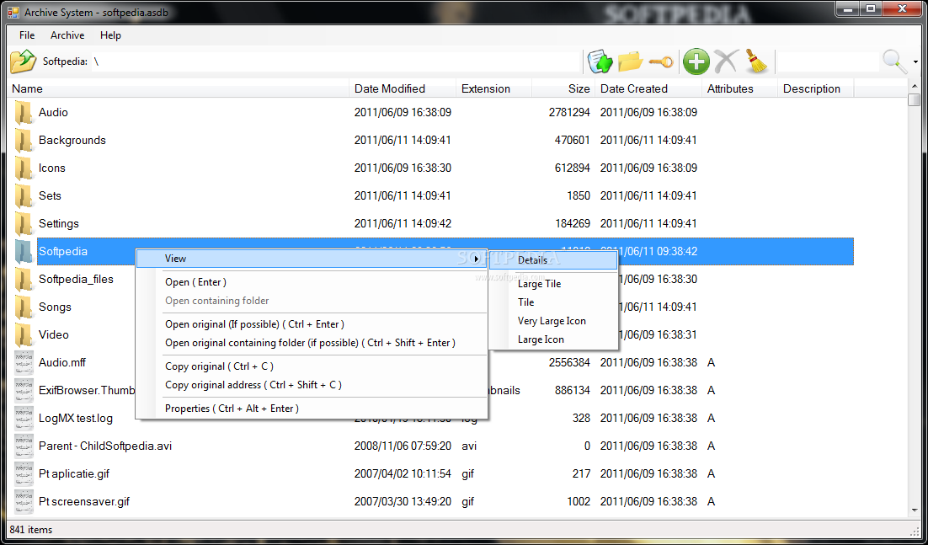Click the Songs folder icon

(x=23, y=307)
